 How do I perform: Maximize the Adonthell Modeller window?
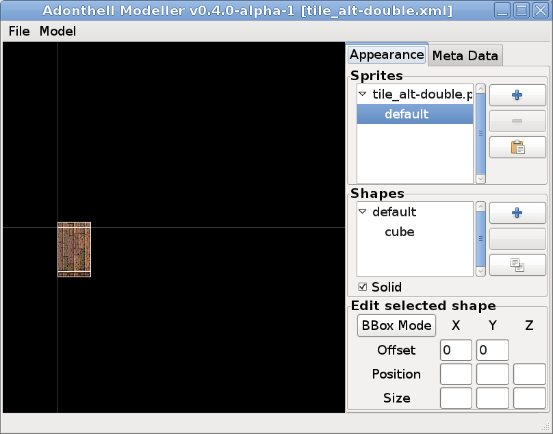(x=522, y=10)
